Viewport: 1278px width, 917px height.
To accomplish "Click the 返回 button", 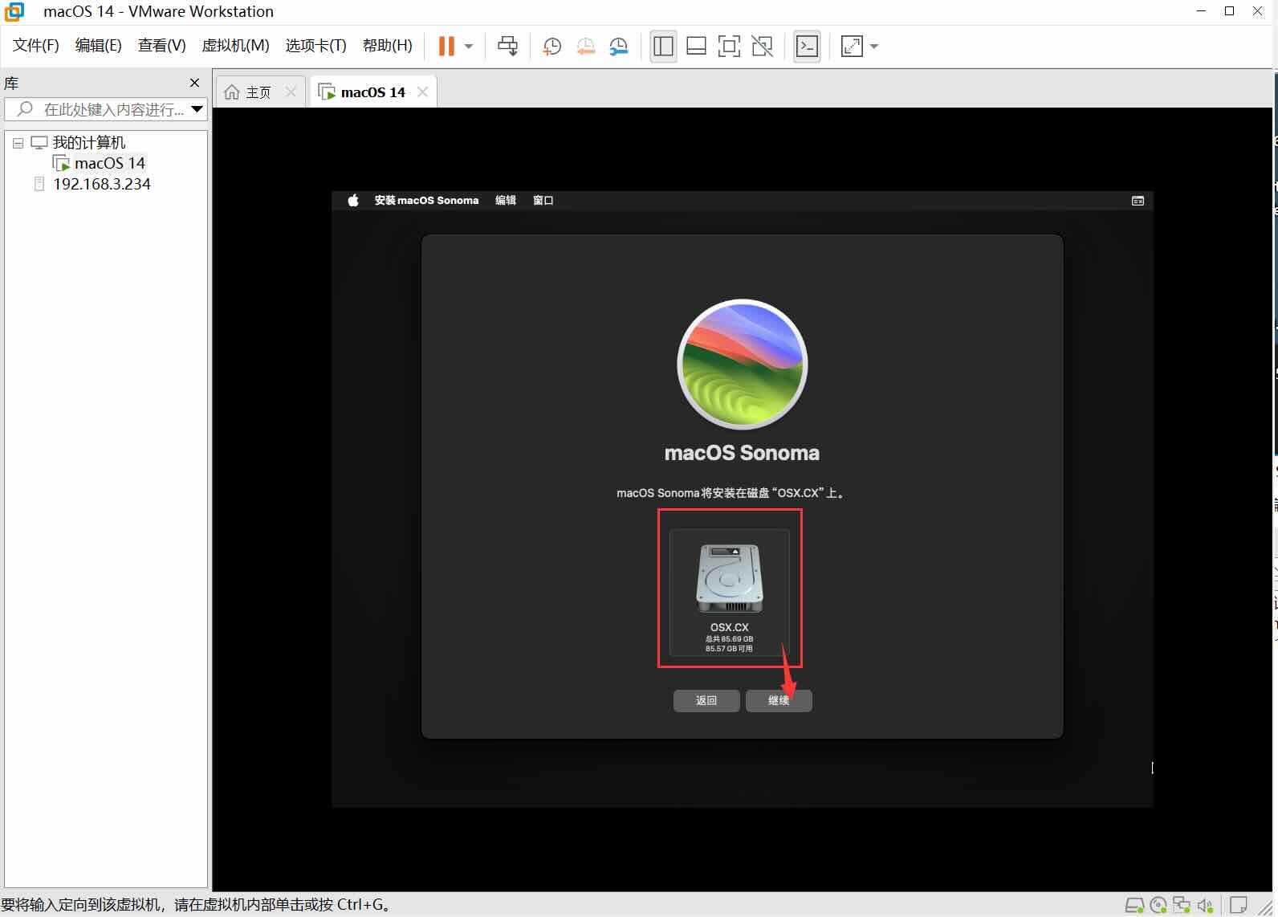I will pyautogui.click(x=706, y=701).
